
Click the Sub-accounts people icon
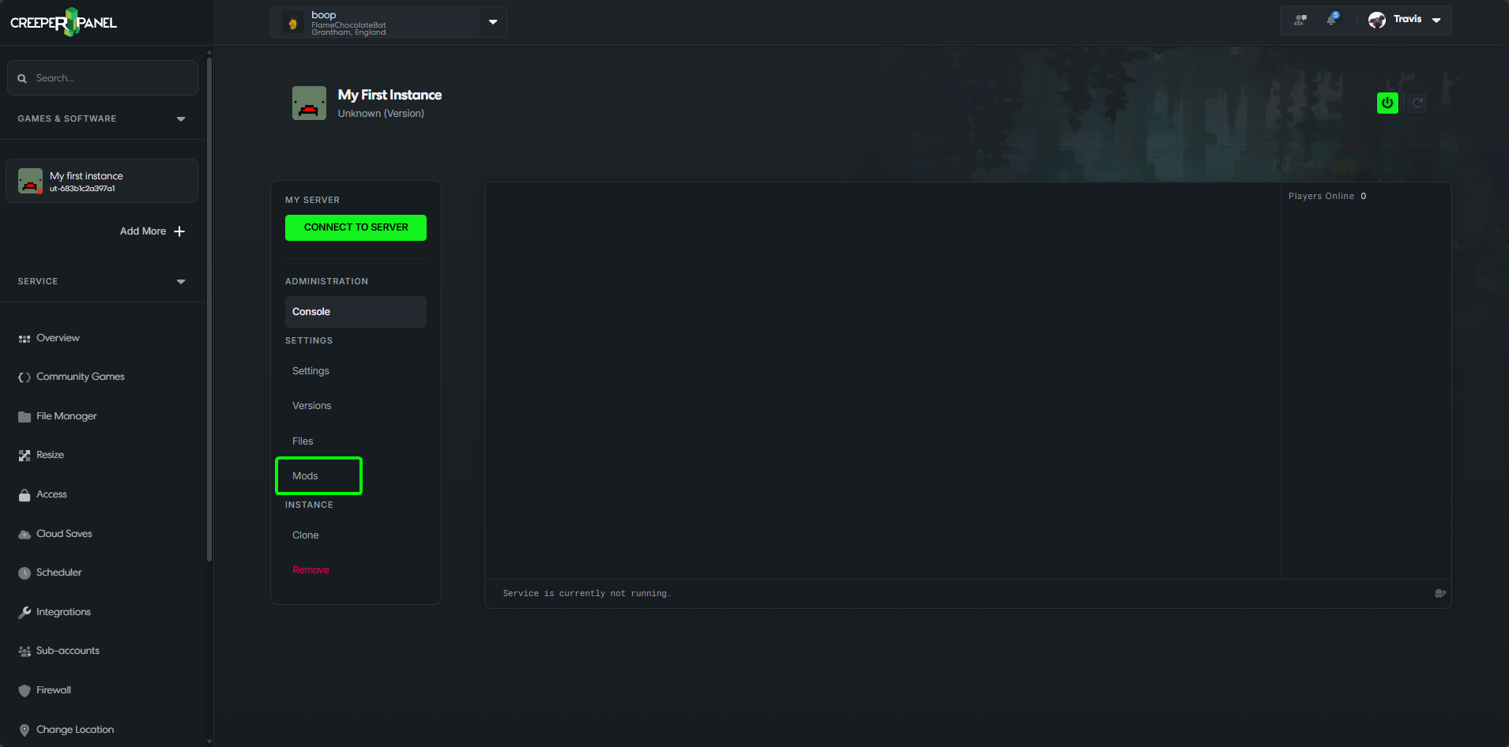[x=24, y=651]
